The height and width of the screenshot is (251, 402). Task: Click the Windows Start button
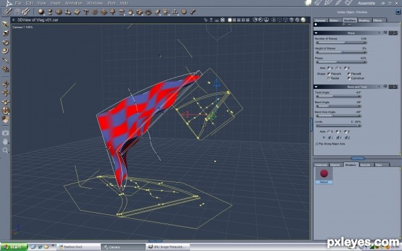click(x=13, y=247)
